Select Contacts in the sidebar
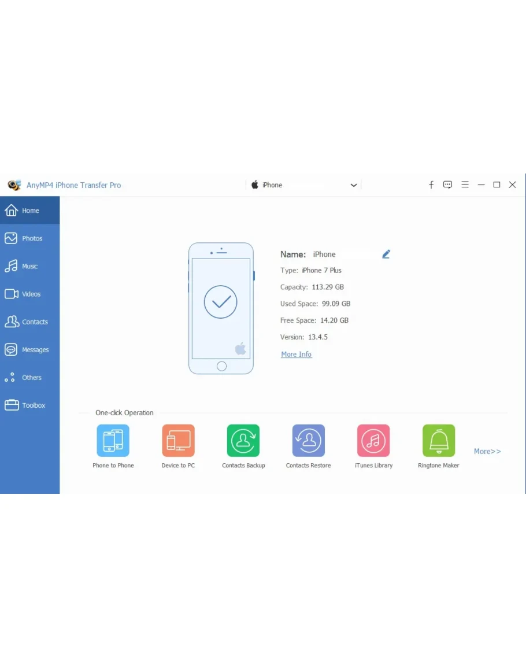526x668 pixels. 30,322
